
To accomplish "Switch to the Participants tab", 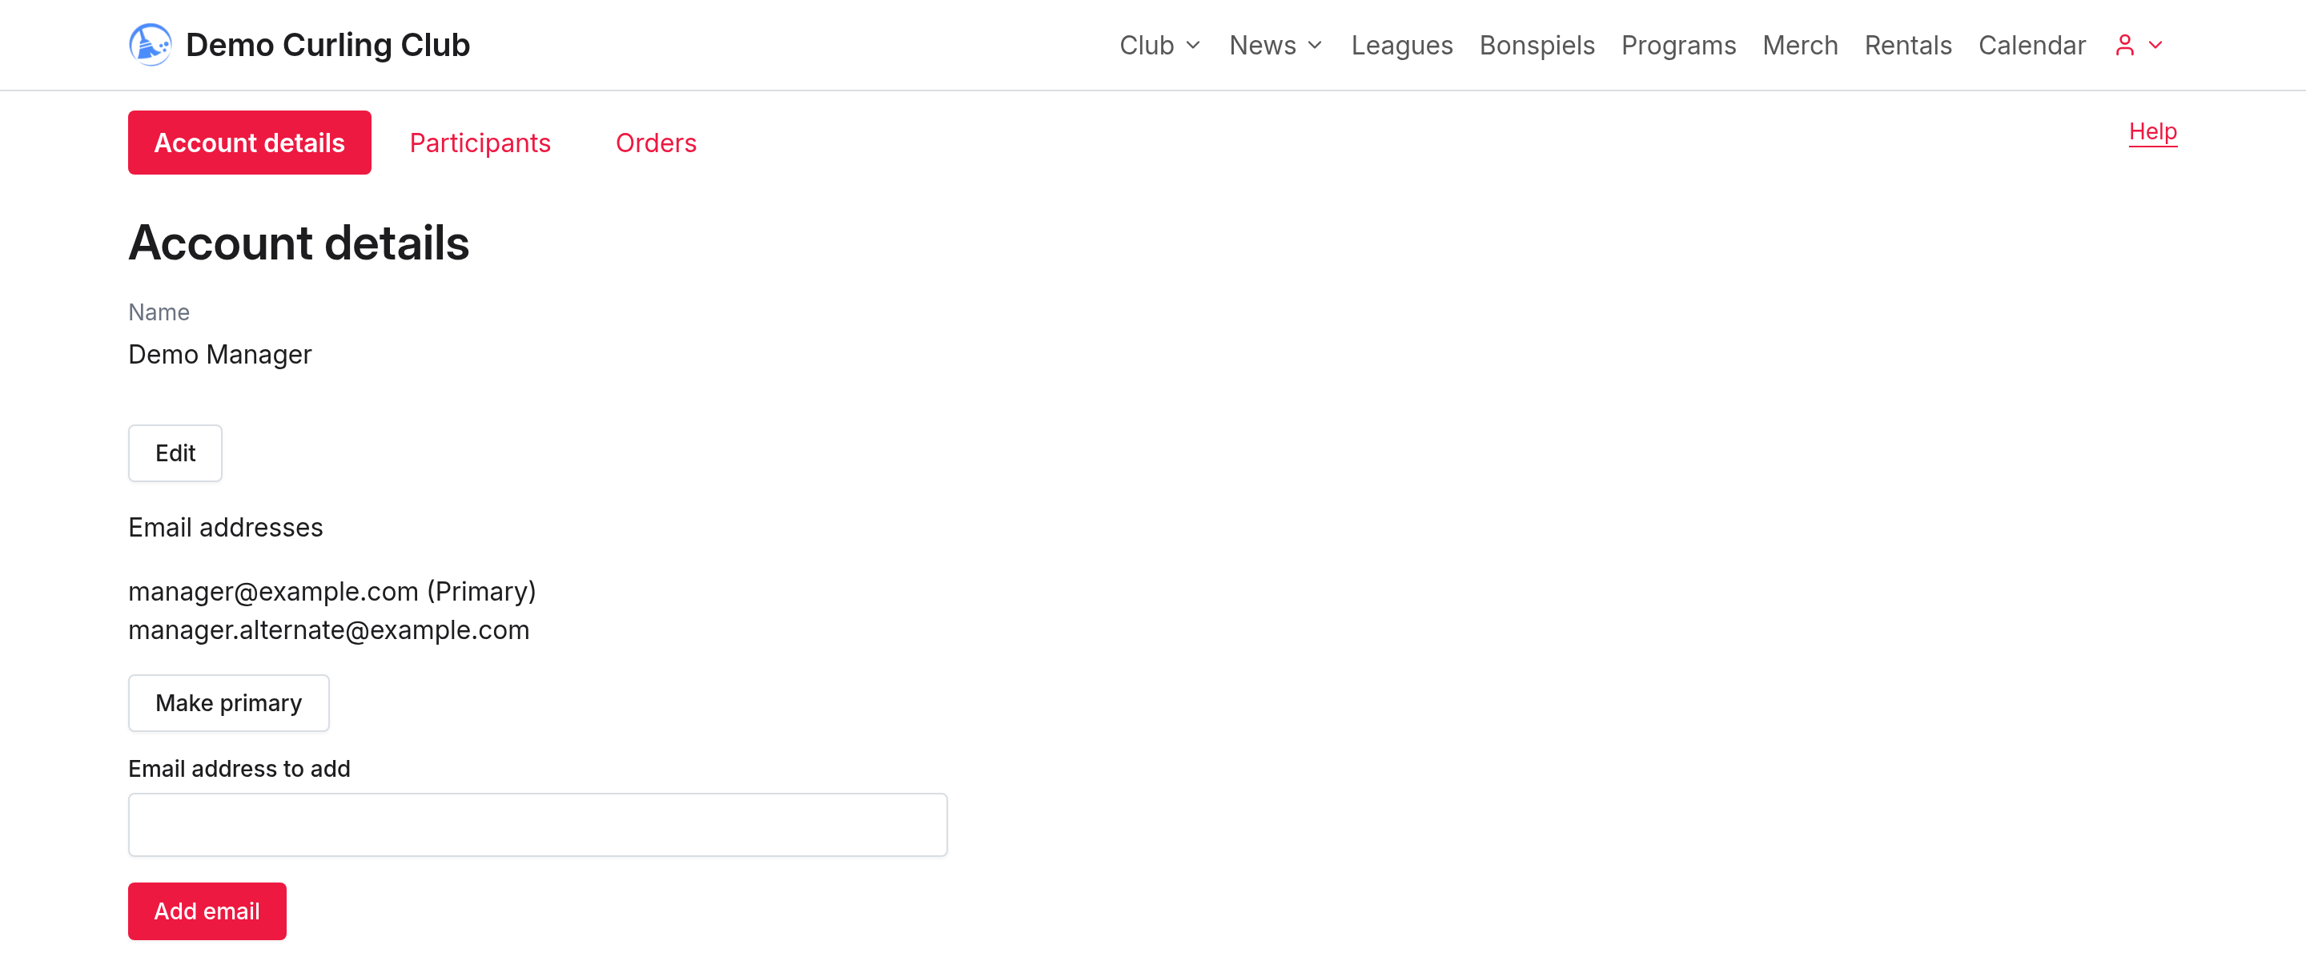I will (x=480, y=143).
